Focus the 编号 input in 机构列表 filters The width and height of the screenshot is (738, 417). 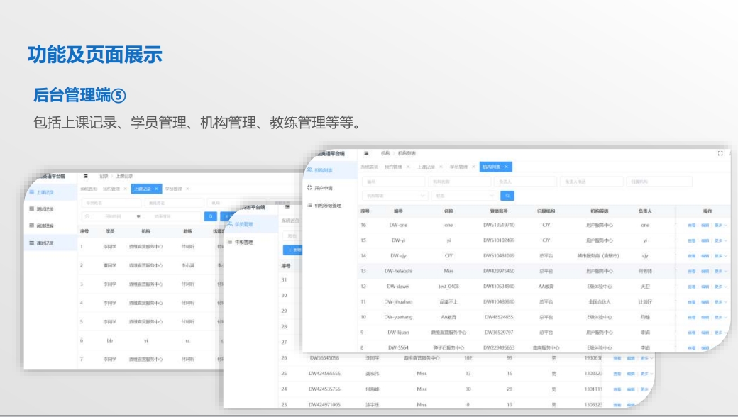click(393, 182)
